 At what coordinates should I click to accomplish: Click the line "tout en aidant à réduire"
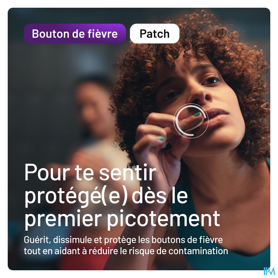tap(126, 251)
